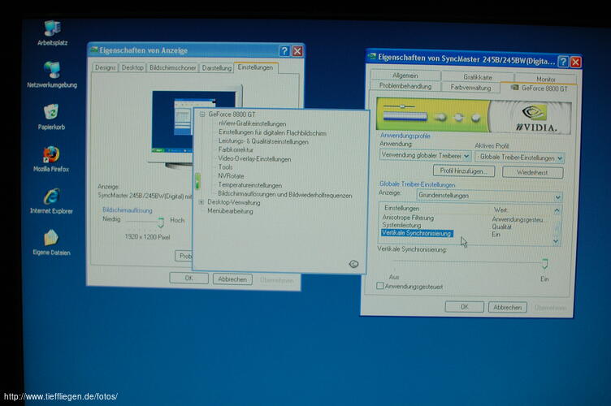
Task: Click the NVIDIA logo banner
Action: [474, 116]
